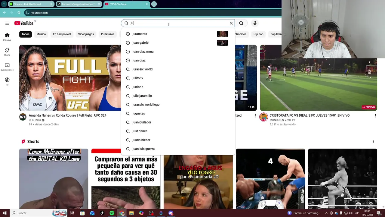Select the Hip hop filter chip

pyautogui.click(x=258, y=34)
